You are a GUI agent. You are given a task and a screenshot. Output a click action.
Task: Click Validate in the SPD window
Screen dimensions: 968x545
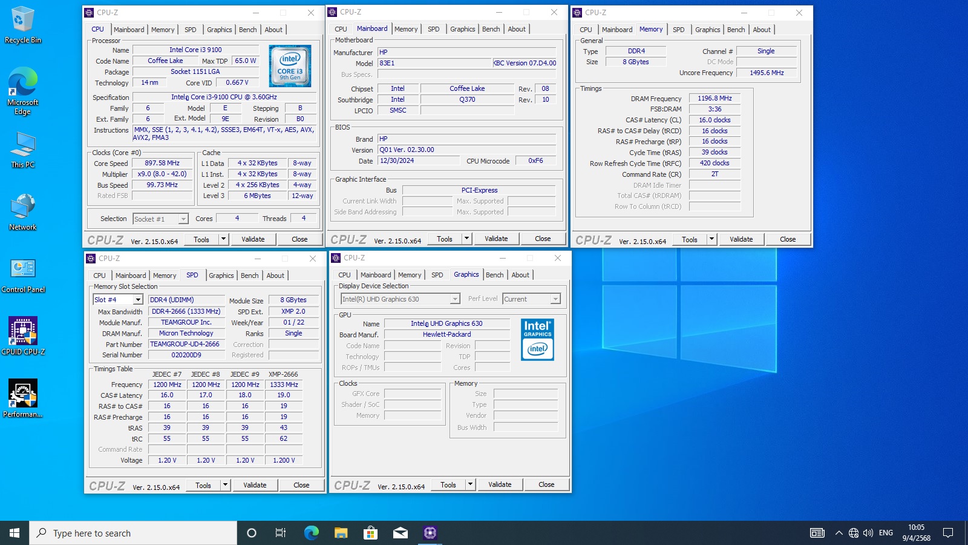(x=255, y=485)
